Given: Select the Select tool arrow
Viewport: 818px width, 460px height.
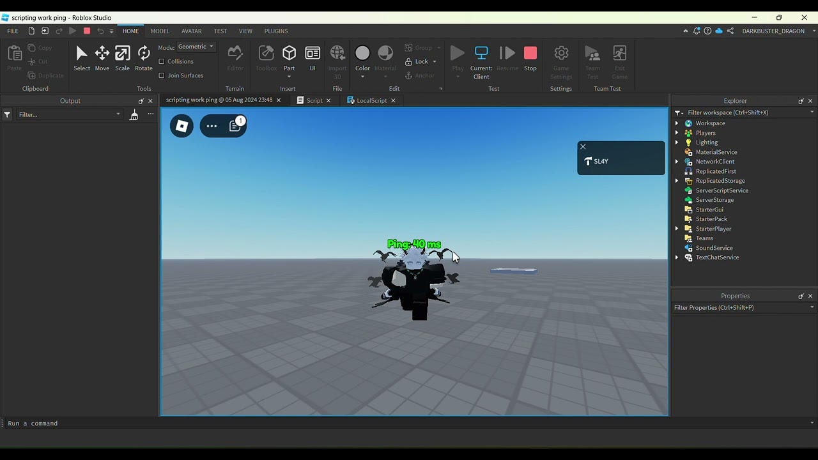Looking at the screenshot, I should click(x=82, y=58).
